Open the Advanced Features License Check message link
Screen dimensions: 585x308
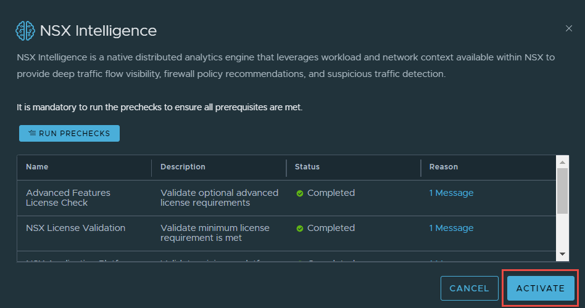click(x=451, y=193)
